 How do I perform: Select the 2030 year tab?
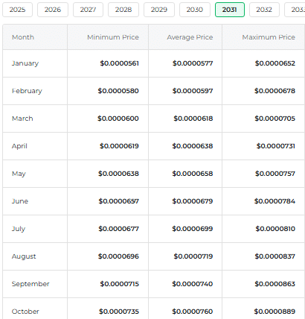195,10
